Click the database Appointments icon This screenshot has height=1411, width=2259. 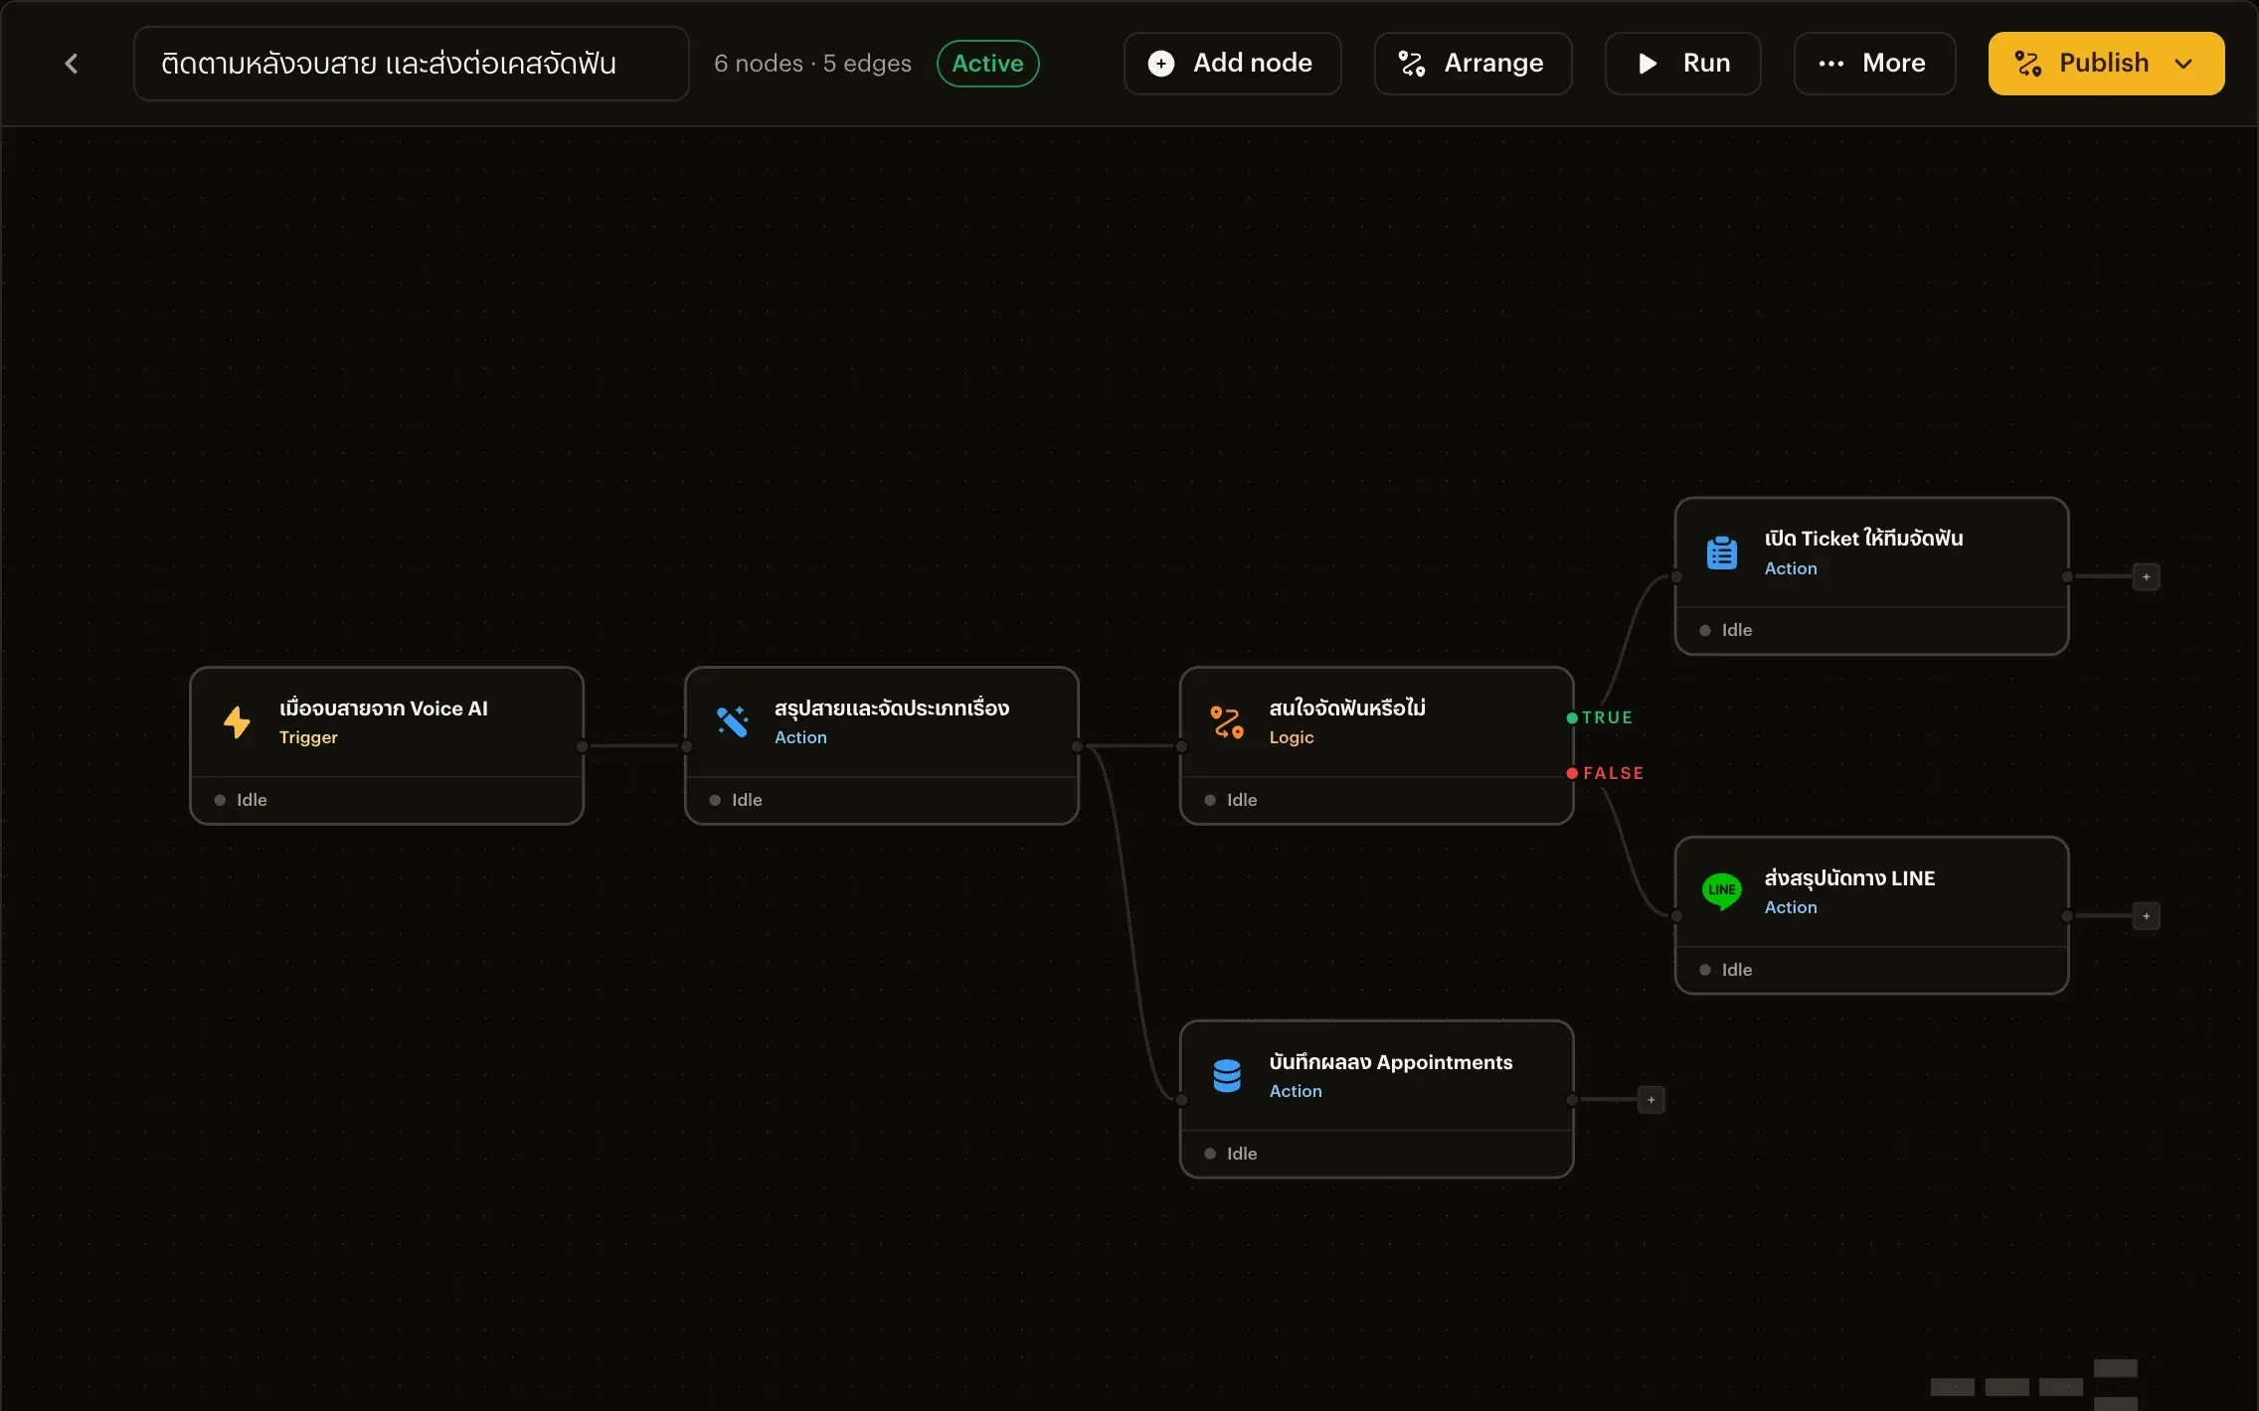click(1227, 1075)
